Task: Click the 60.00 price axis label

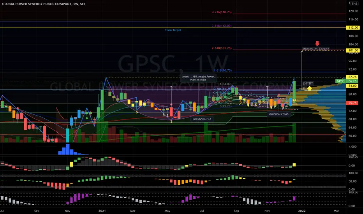Action: point(353,136)
